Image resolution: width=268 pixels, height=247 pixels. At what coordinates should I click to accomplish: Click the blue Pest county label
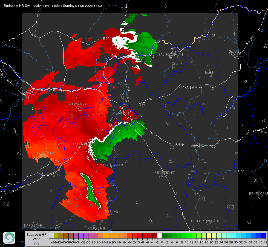click(x=188, y=165)
